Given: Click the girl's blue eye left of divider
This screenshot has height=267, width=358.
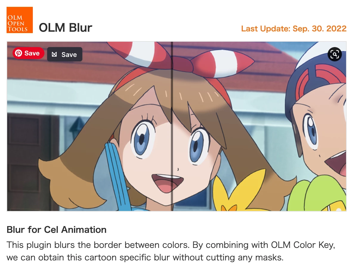Looking at the screenshot, I should (x=143, y=140).
